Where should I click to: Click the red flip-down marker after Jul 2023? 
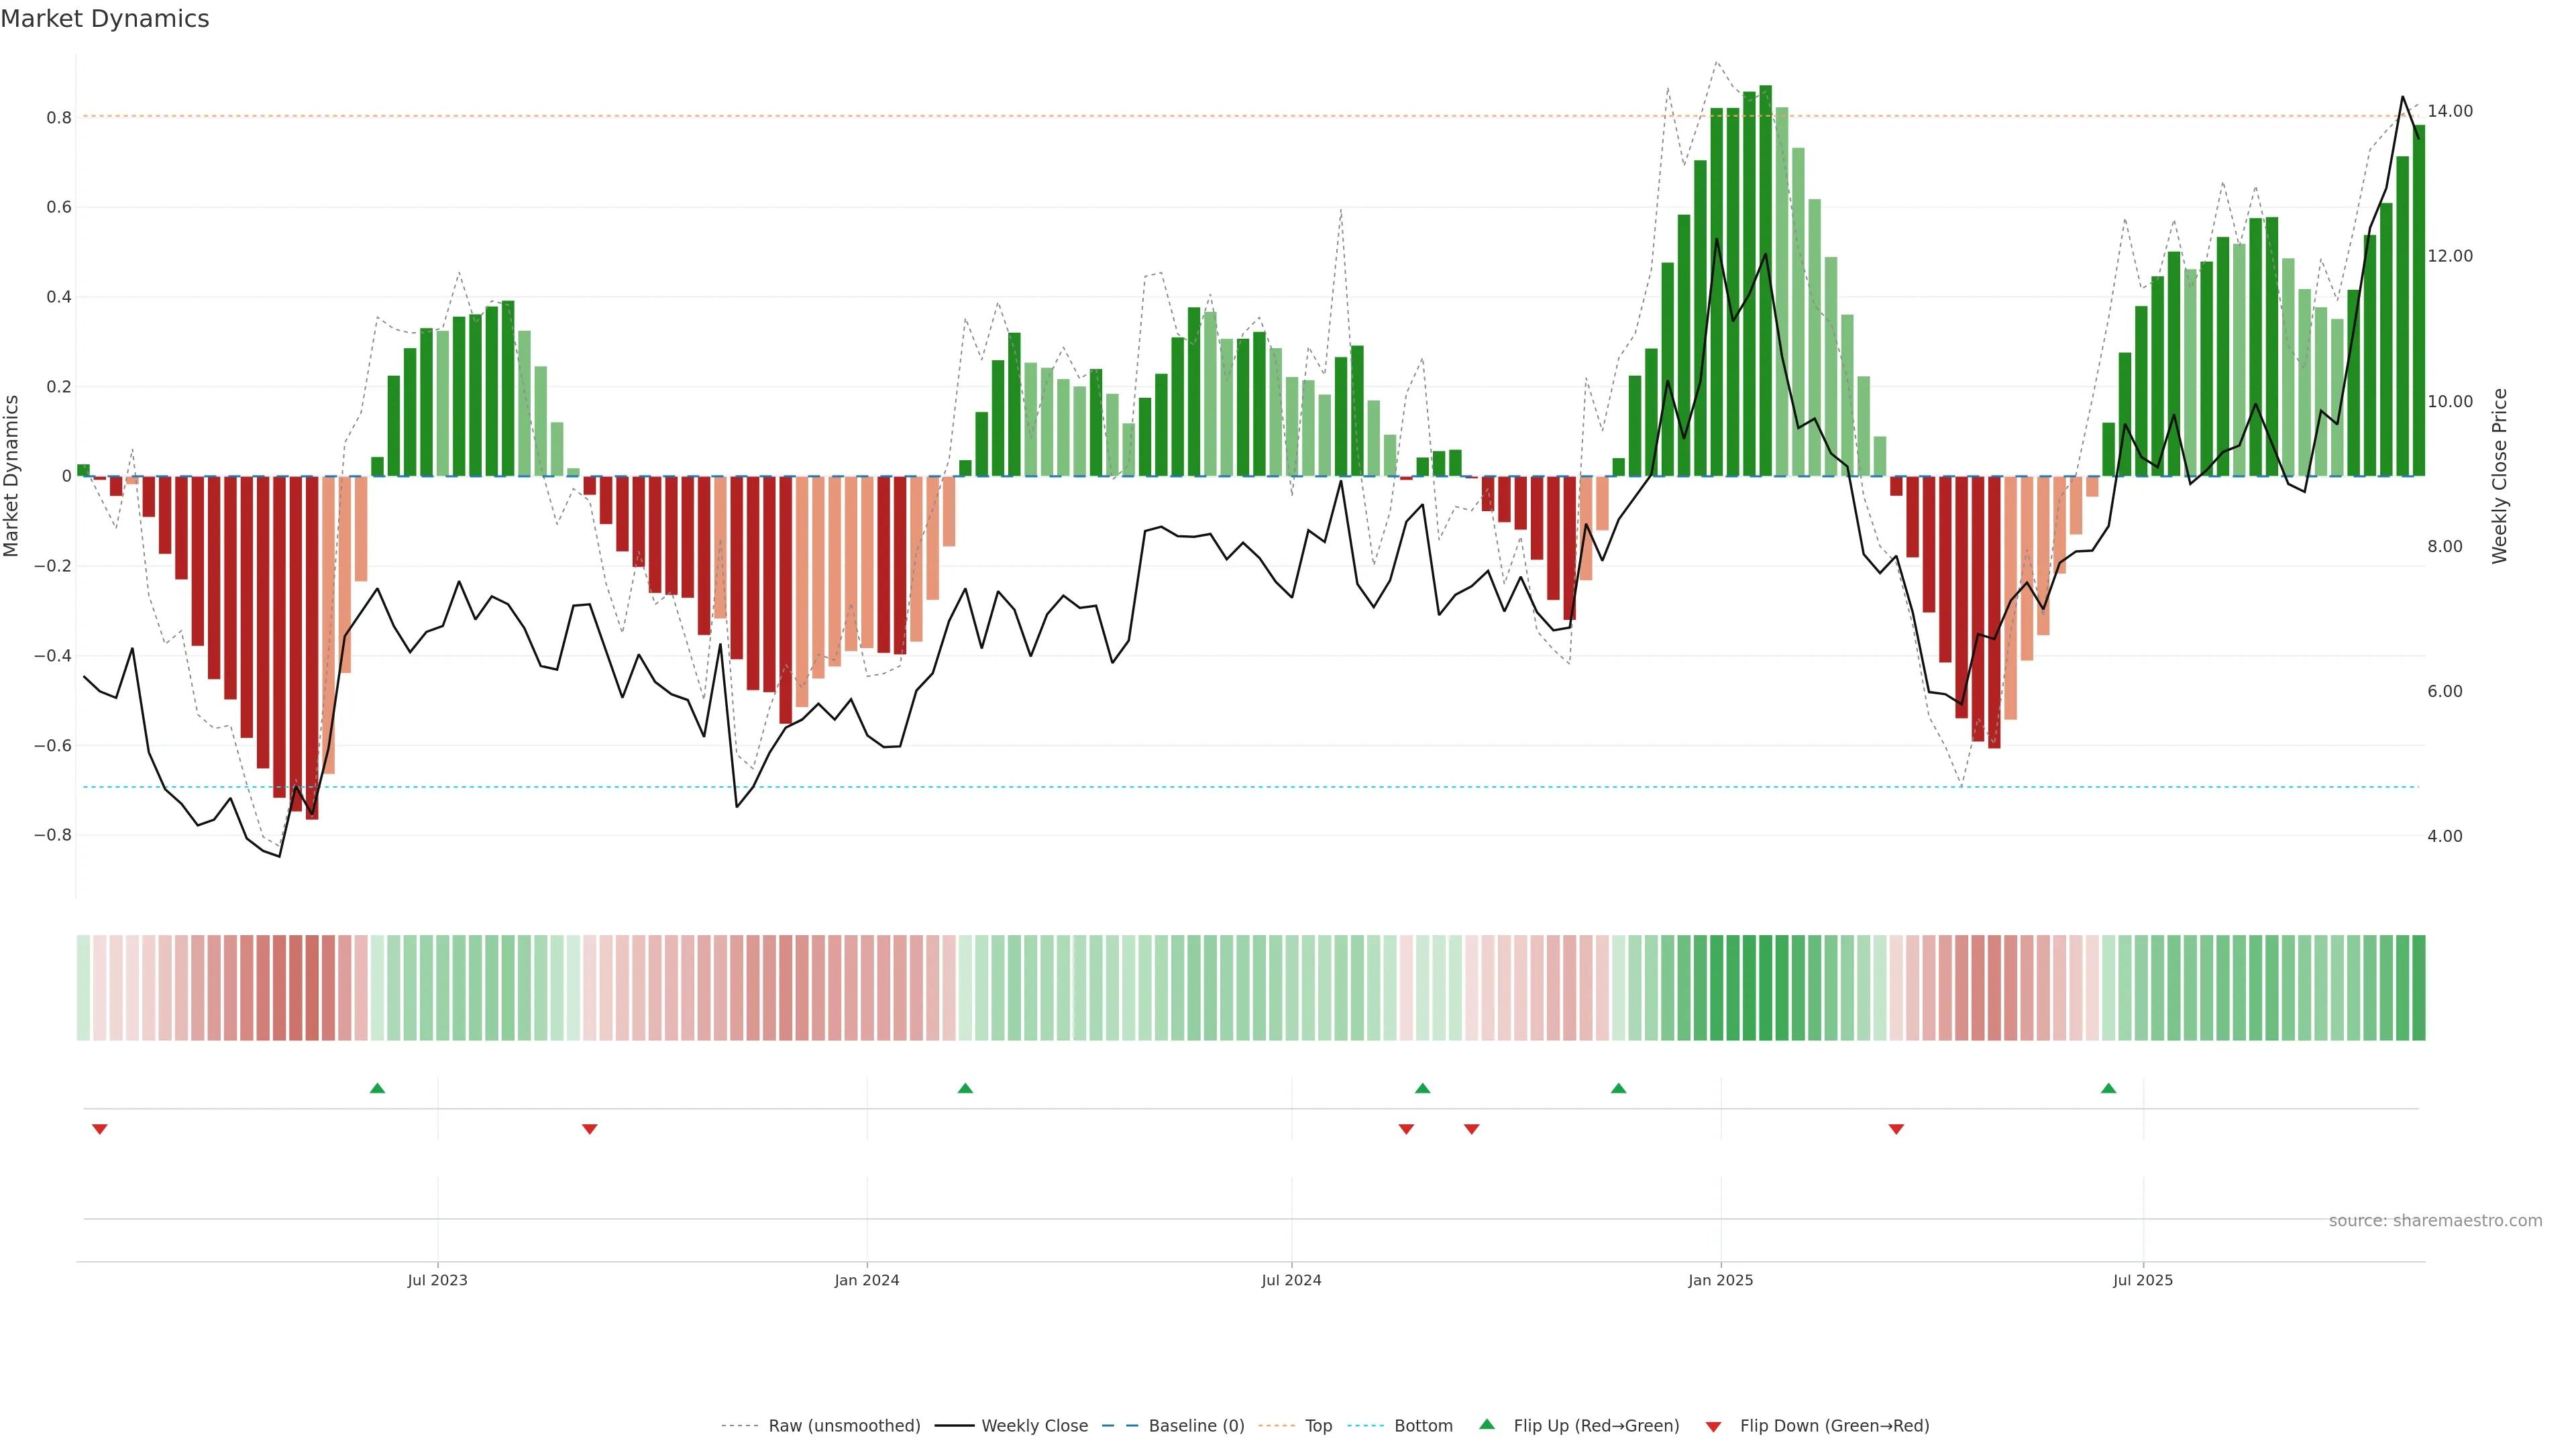[589, 1129]
